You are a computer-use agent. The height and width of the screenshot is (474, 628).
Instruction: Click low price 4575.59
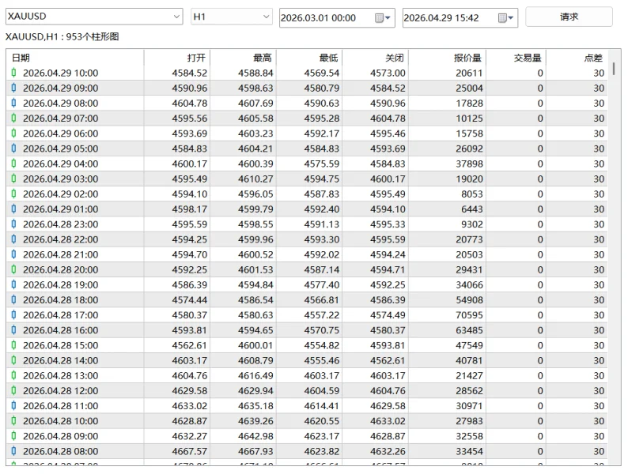coord(322,164)
